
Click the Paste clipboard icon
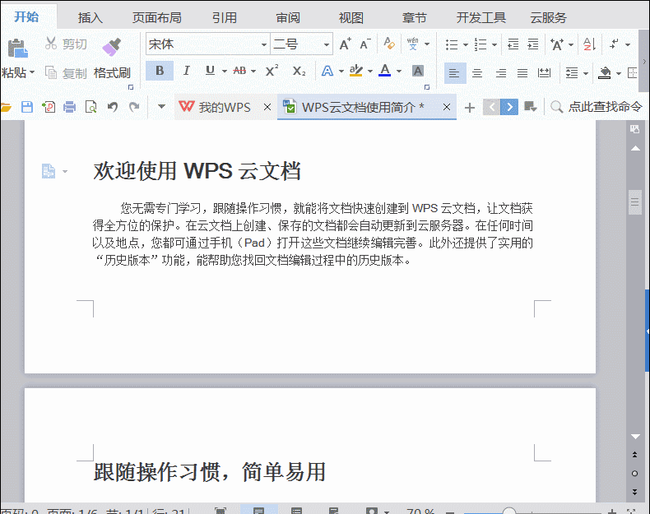coord(17,49)
